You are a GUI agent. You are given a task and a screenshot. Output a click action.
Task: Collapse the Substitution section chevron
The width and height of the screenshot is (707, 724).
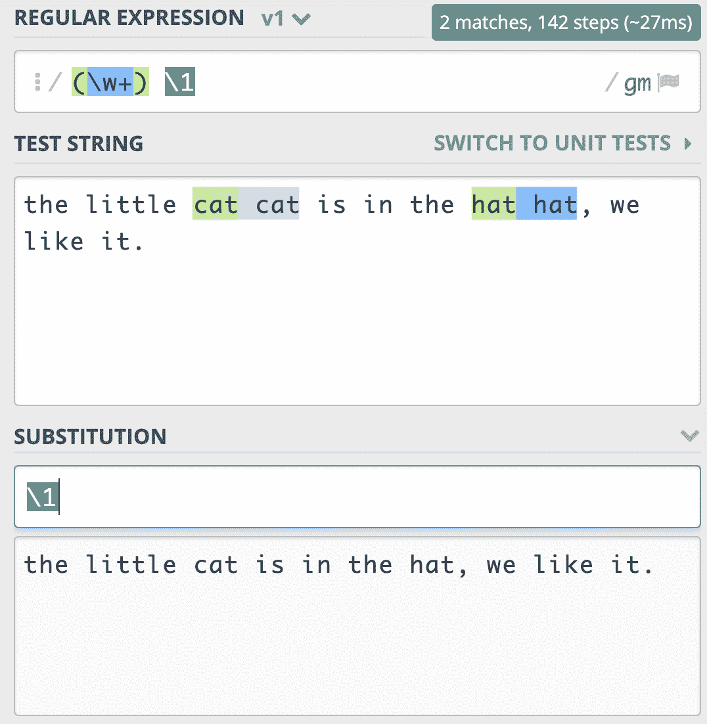pyautogui.click(x=689, y=436)
